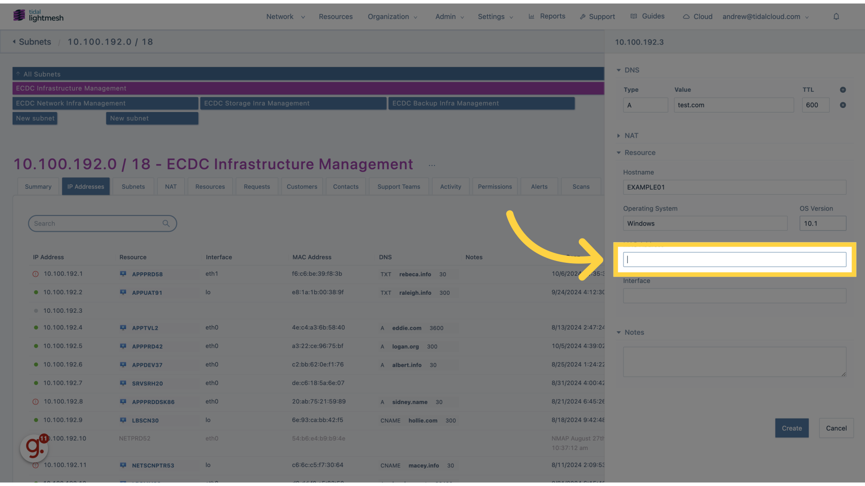
Task: Click resource icon for APPTVL2
Action: pos(123,328)
